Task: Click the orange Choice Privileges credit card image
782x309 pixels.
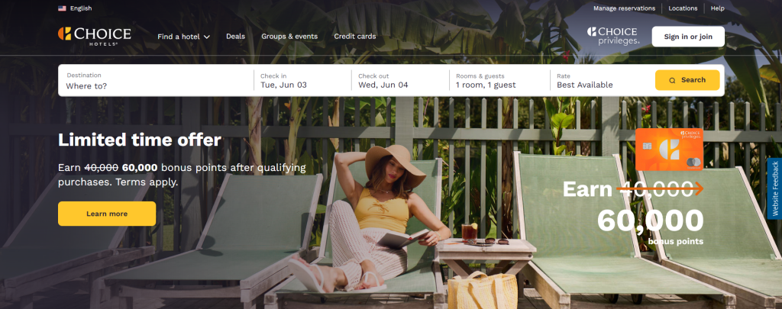Action: (x=669, y=150)
